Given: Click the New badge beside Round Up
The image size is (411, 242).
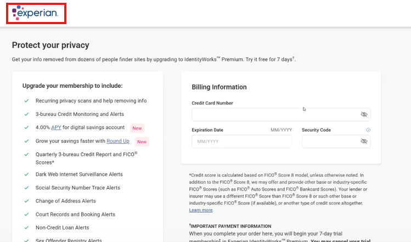Looking at the screenshot, I should coord(142,142).
